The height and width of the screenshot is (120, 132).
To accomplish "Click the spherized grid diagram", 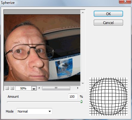I will click(108, 97).
